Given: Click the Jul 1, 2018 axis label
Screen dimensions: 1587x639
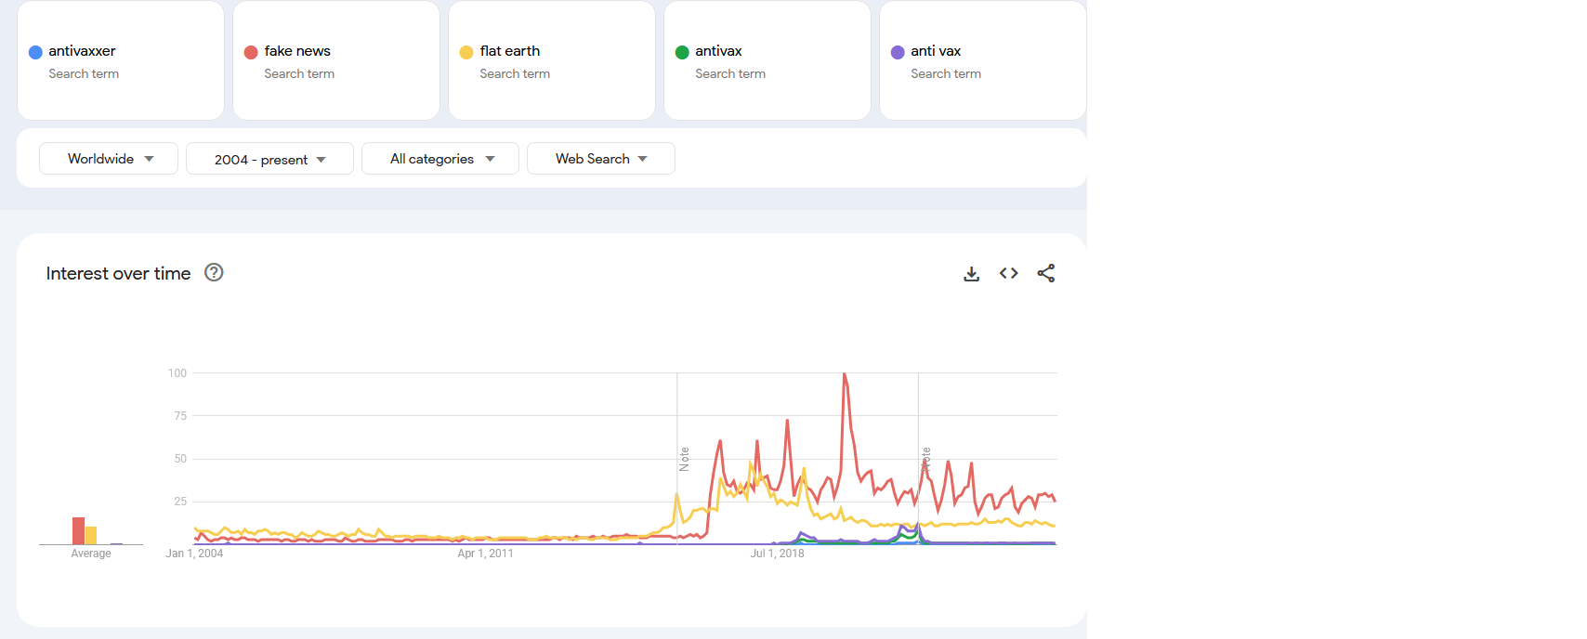Looking at the screenshot, I should (778, 554).
